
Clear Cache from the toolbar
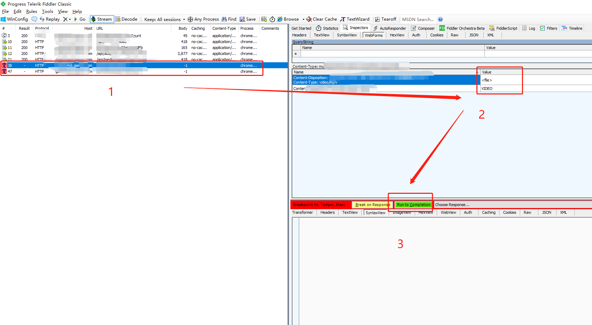322,19
